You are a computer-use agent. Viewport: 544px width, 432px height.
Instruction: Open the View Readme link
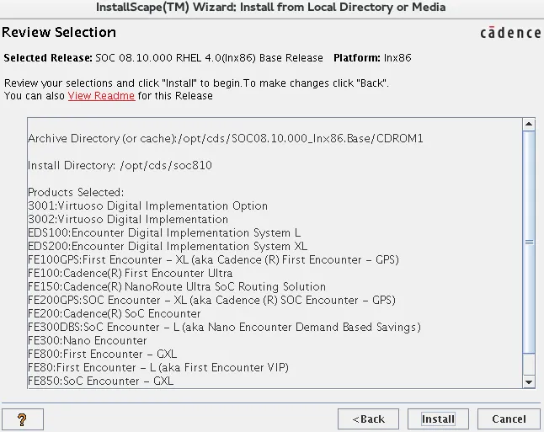101,95
